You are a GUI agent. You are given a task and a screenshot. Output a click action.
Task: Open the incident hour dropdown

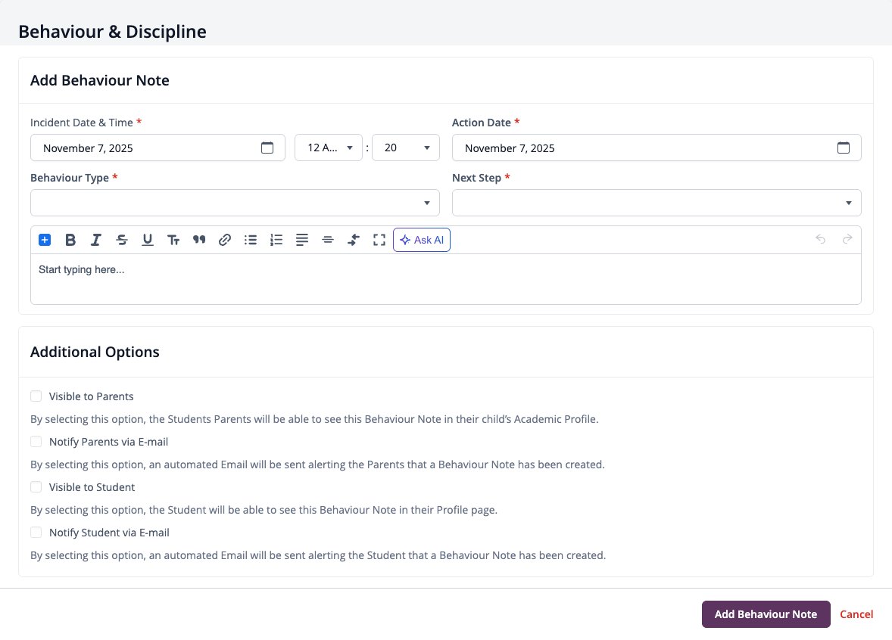coord(328,148)
